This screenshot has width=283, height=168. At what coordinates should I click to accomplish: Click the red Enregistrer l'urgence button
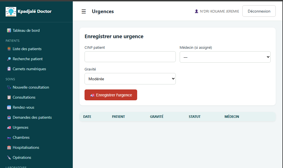111,95
